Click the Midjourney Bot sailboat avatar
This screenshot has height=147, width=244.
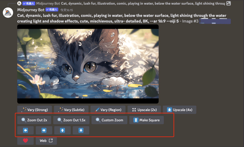[x=8, y=13]
